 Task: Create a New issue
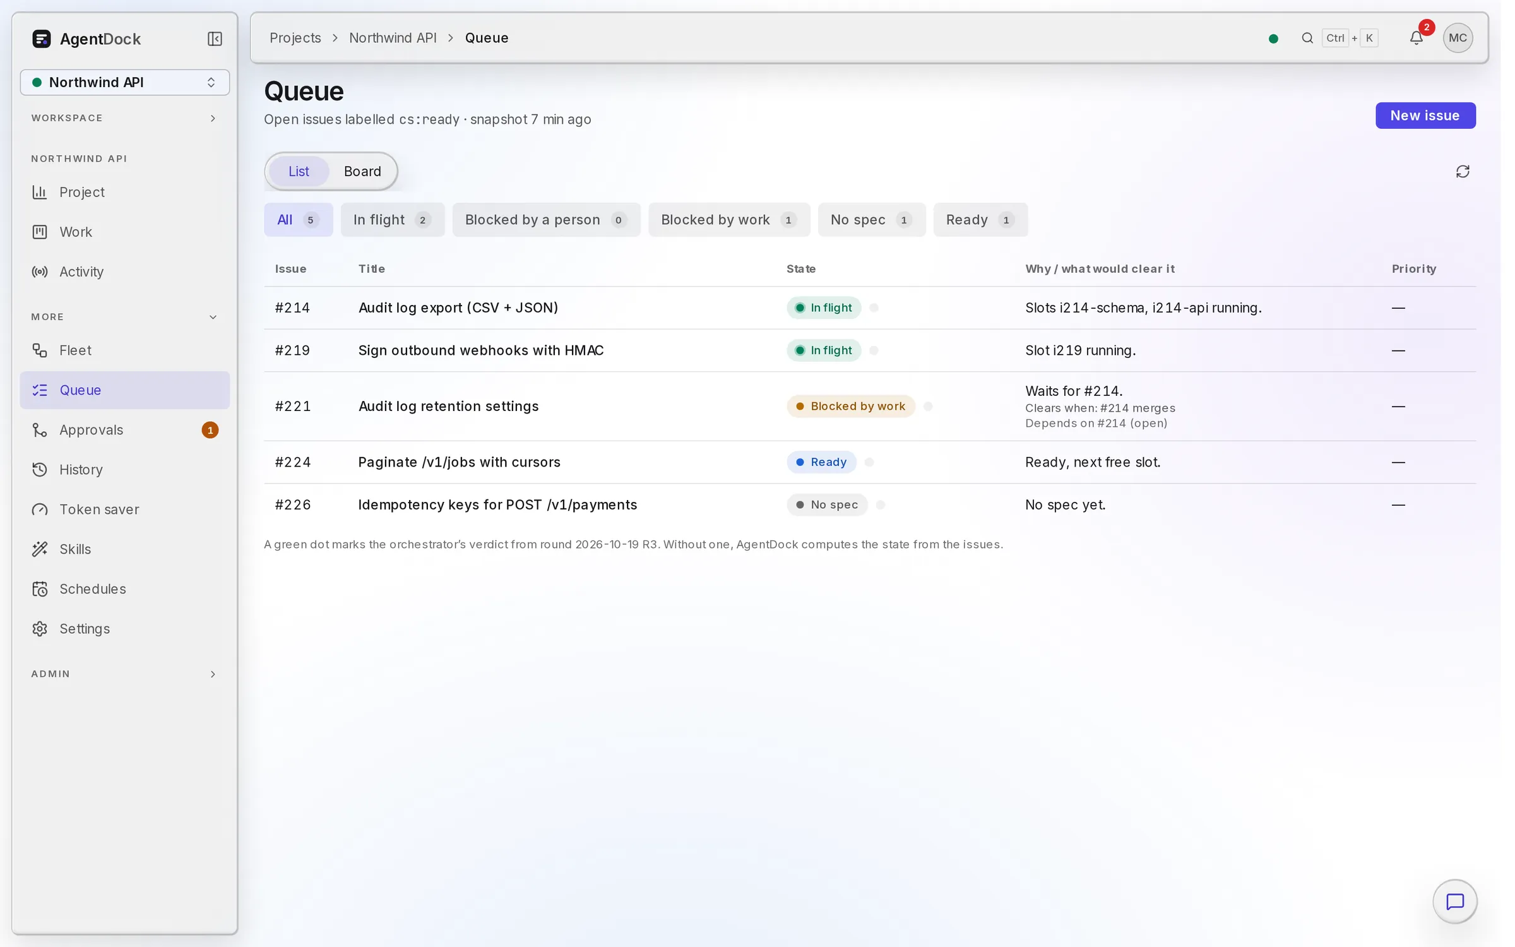click(1425, 116)
